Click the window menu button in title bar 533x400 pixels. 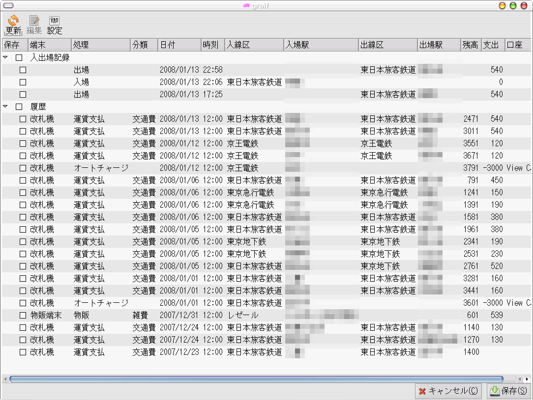[8, 6]
